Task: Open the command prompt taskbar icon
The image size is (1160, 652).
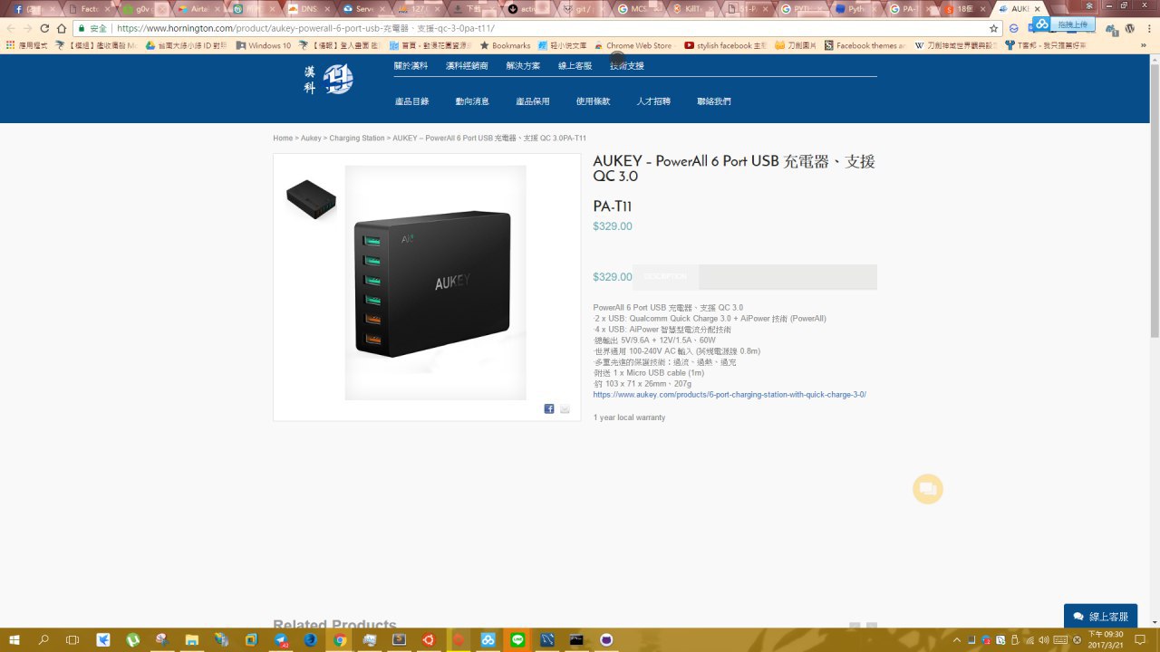Action: (576, 639)
